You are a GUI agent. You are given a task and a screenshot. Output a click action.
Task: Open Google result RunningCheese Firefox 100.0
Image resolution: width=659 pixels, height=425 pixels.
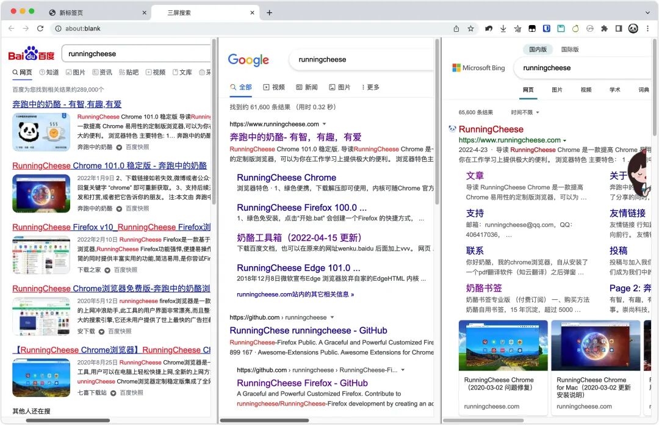tap(301, 208)
